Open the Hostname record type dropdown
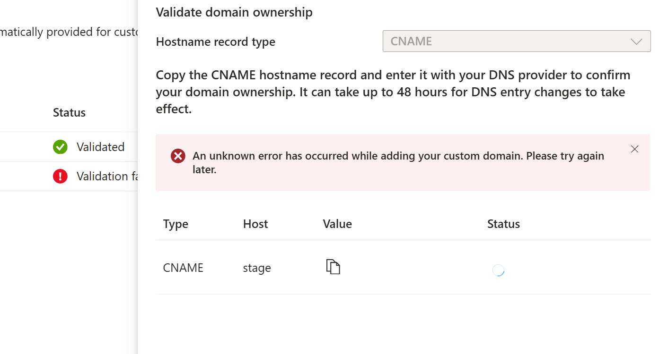This screenshot has width=659, height=354. click(x=517, y=42)
